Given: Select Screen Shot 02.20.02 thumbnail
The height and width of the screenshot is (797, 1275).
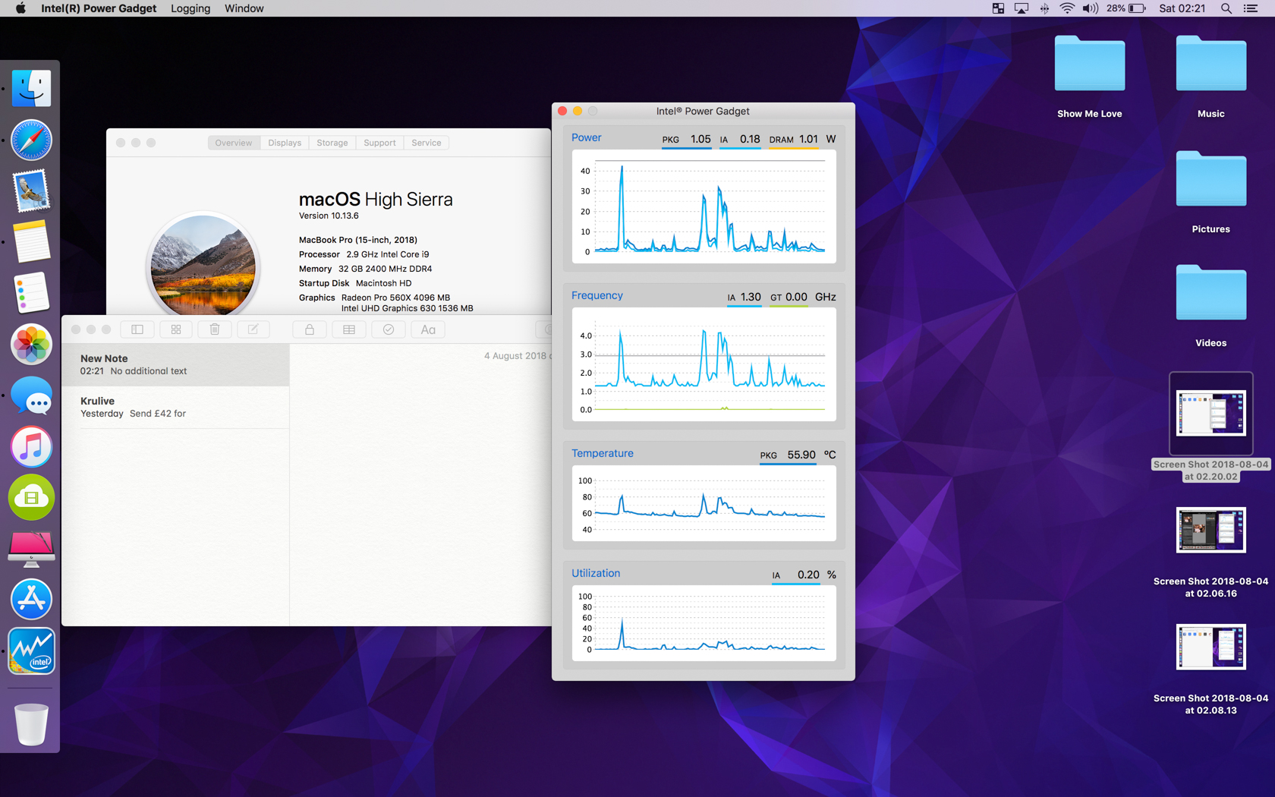Looking at the screenshot, I should coord(1210,414).
